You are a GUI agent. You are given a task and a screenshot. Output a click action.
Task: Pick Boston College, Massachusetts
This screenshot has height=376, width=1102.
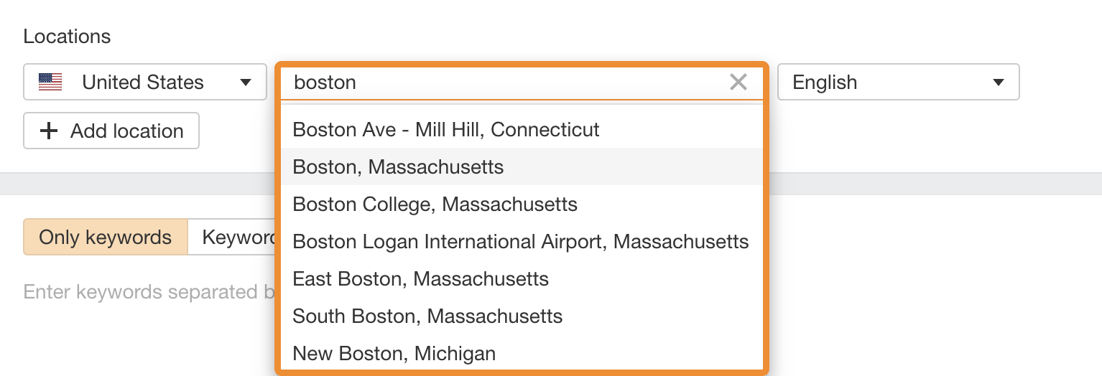[x=435, y=205]
